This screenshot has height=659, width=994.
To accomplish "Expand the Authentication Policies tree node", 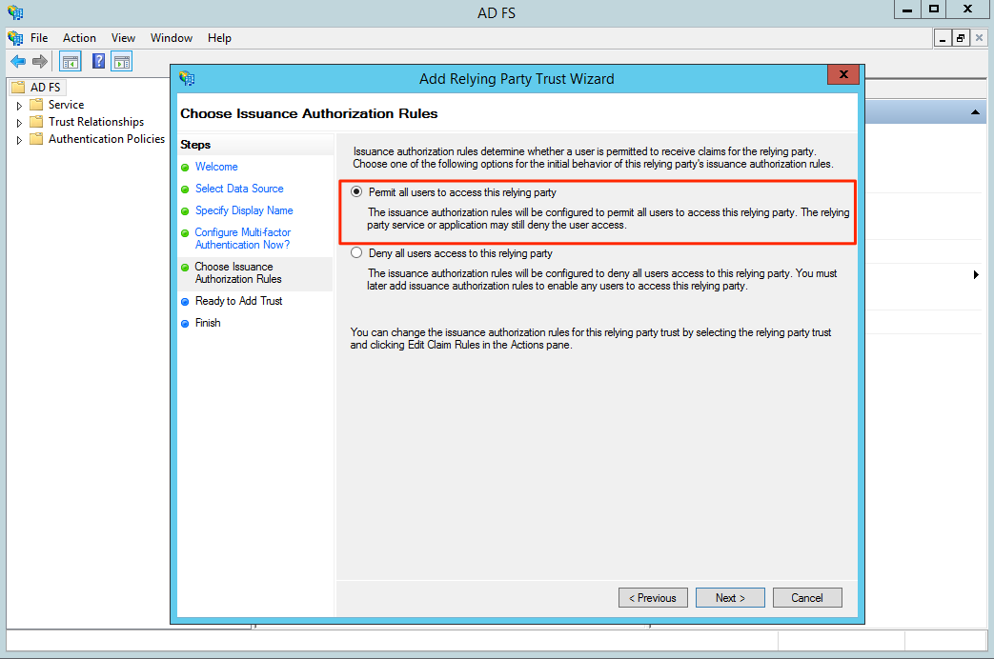I will tap(19, 139).
